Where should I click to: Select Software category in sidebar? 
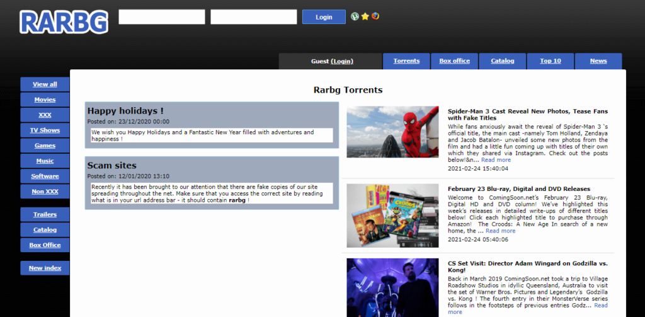(x=45, y=176)
